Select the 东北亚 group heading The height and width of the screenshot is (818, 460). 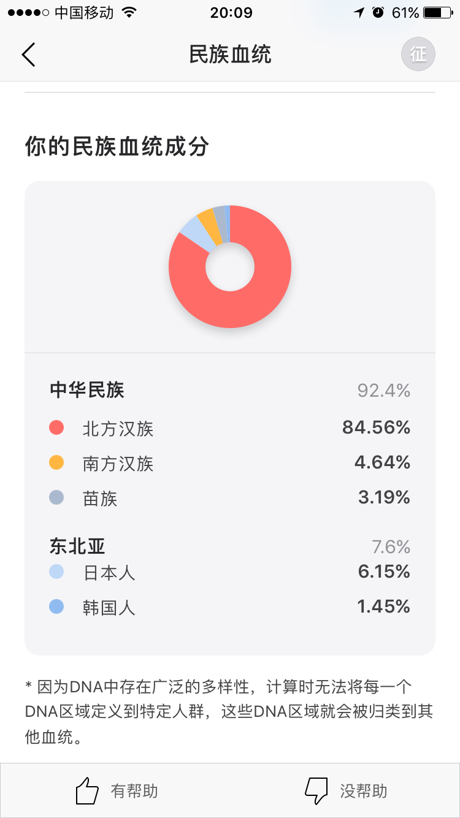[x=77, y=546]
